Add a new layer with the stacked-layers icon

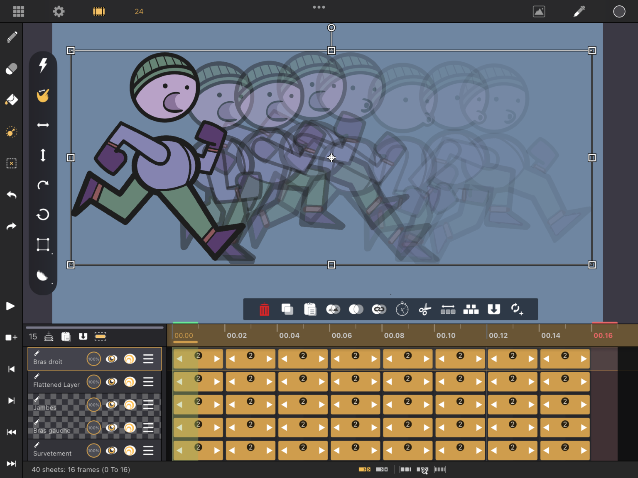point(49,337)
